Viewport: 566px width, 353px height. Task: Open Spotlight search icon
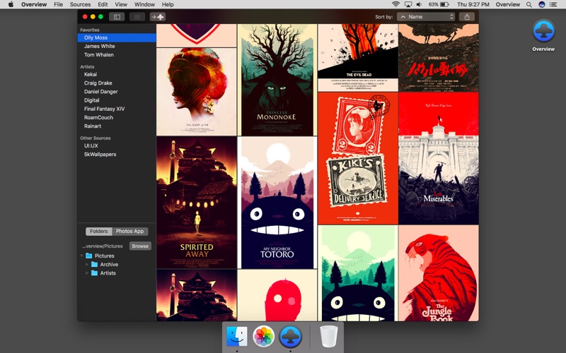(529, 4)
